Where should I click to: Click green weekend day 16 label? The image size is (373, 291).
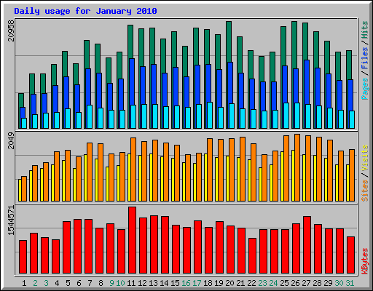pos(186,283)
